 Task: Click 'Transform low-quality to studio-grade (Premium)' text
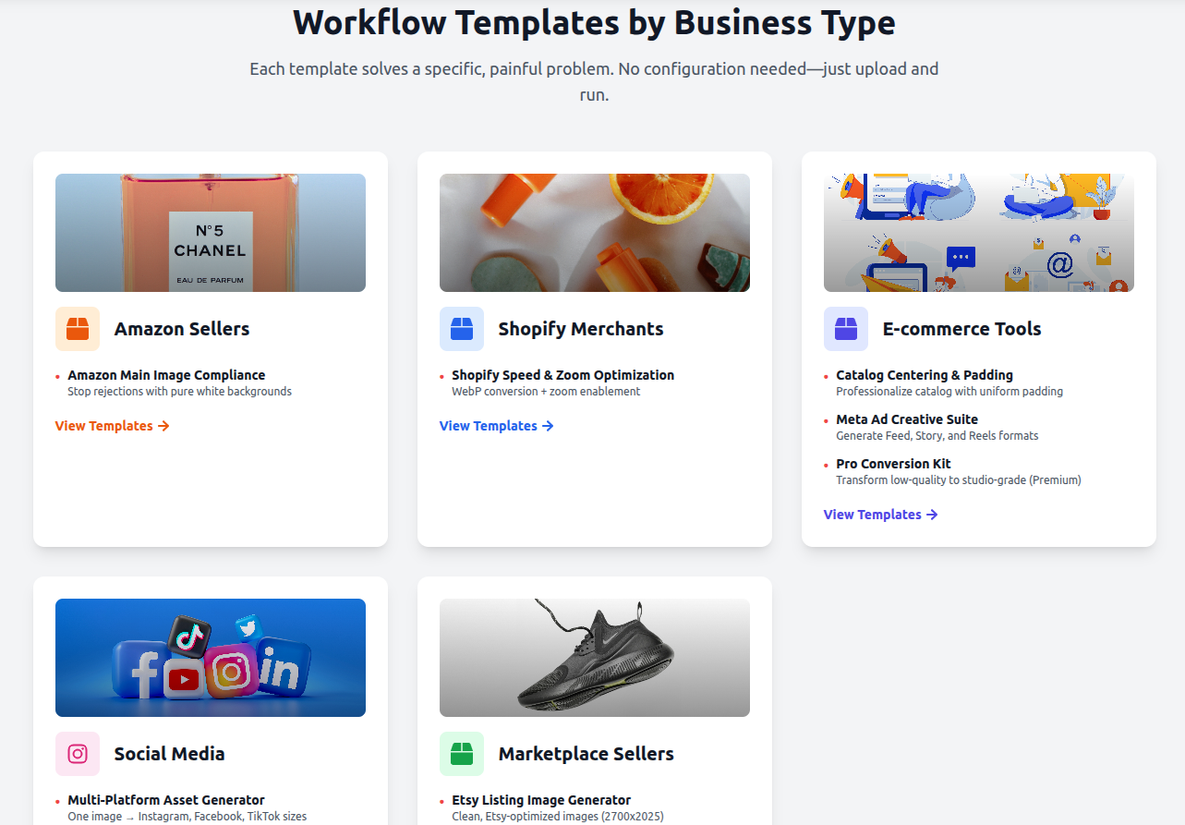(959, 480)
